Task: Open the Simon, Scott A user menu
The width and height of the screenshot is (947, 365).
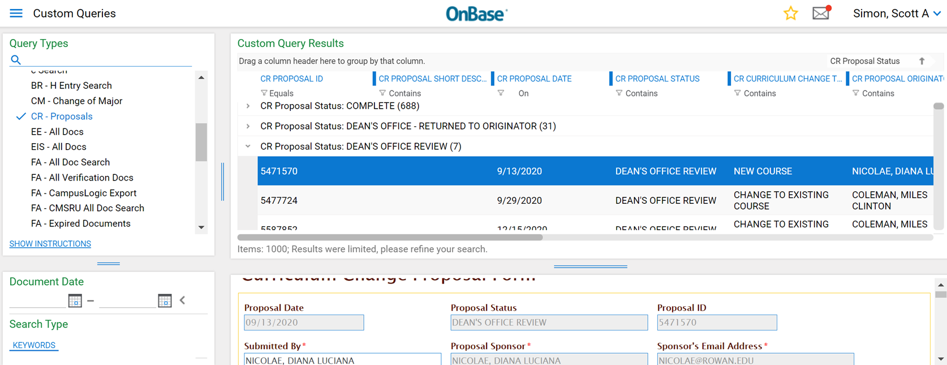Action: coord(897,14)
